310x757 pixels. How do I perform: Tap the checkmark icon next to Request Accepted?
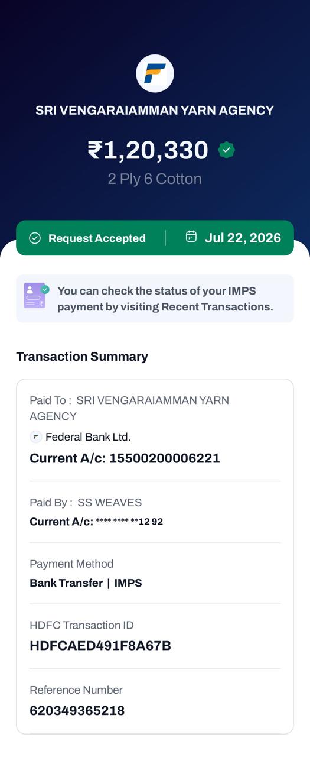pos(35,238)
